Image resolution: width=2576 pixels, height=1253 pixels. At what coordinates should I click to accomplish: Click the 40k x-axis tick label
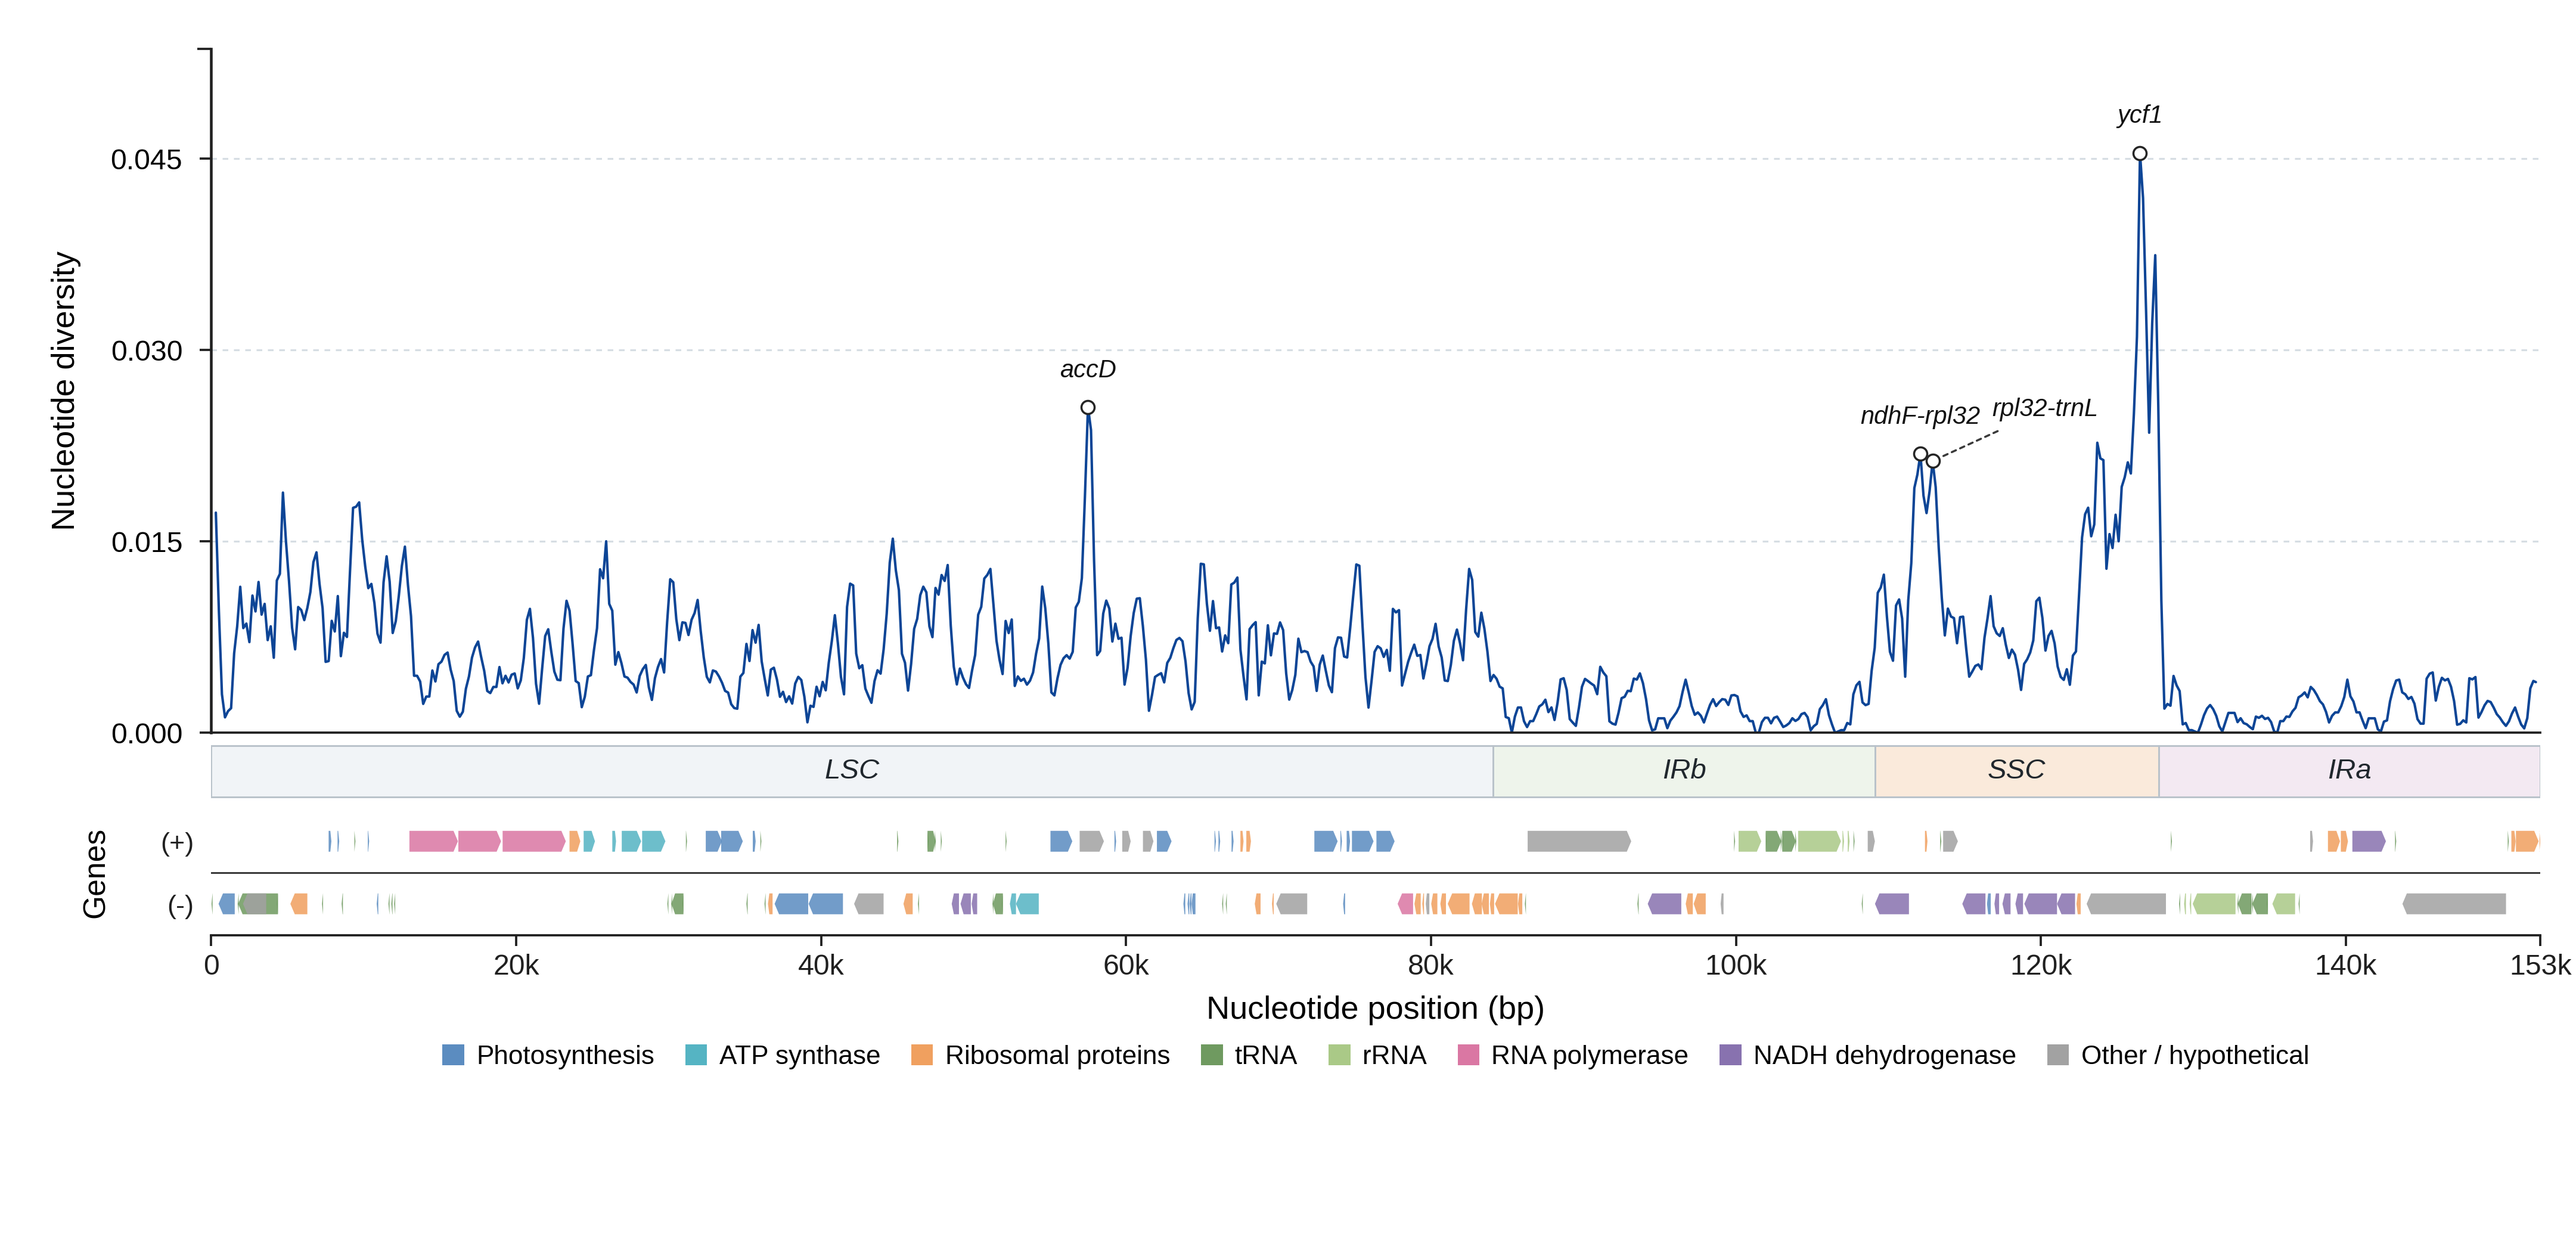point(821,965)
